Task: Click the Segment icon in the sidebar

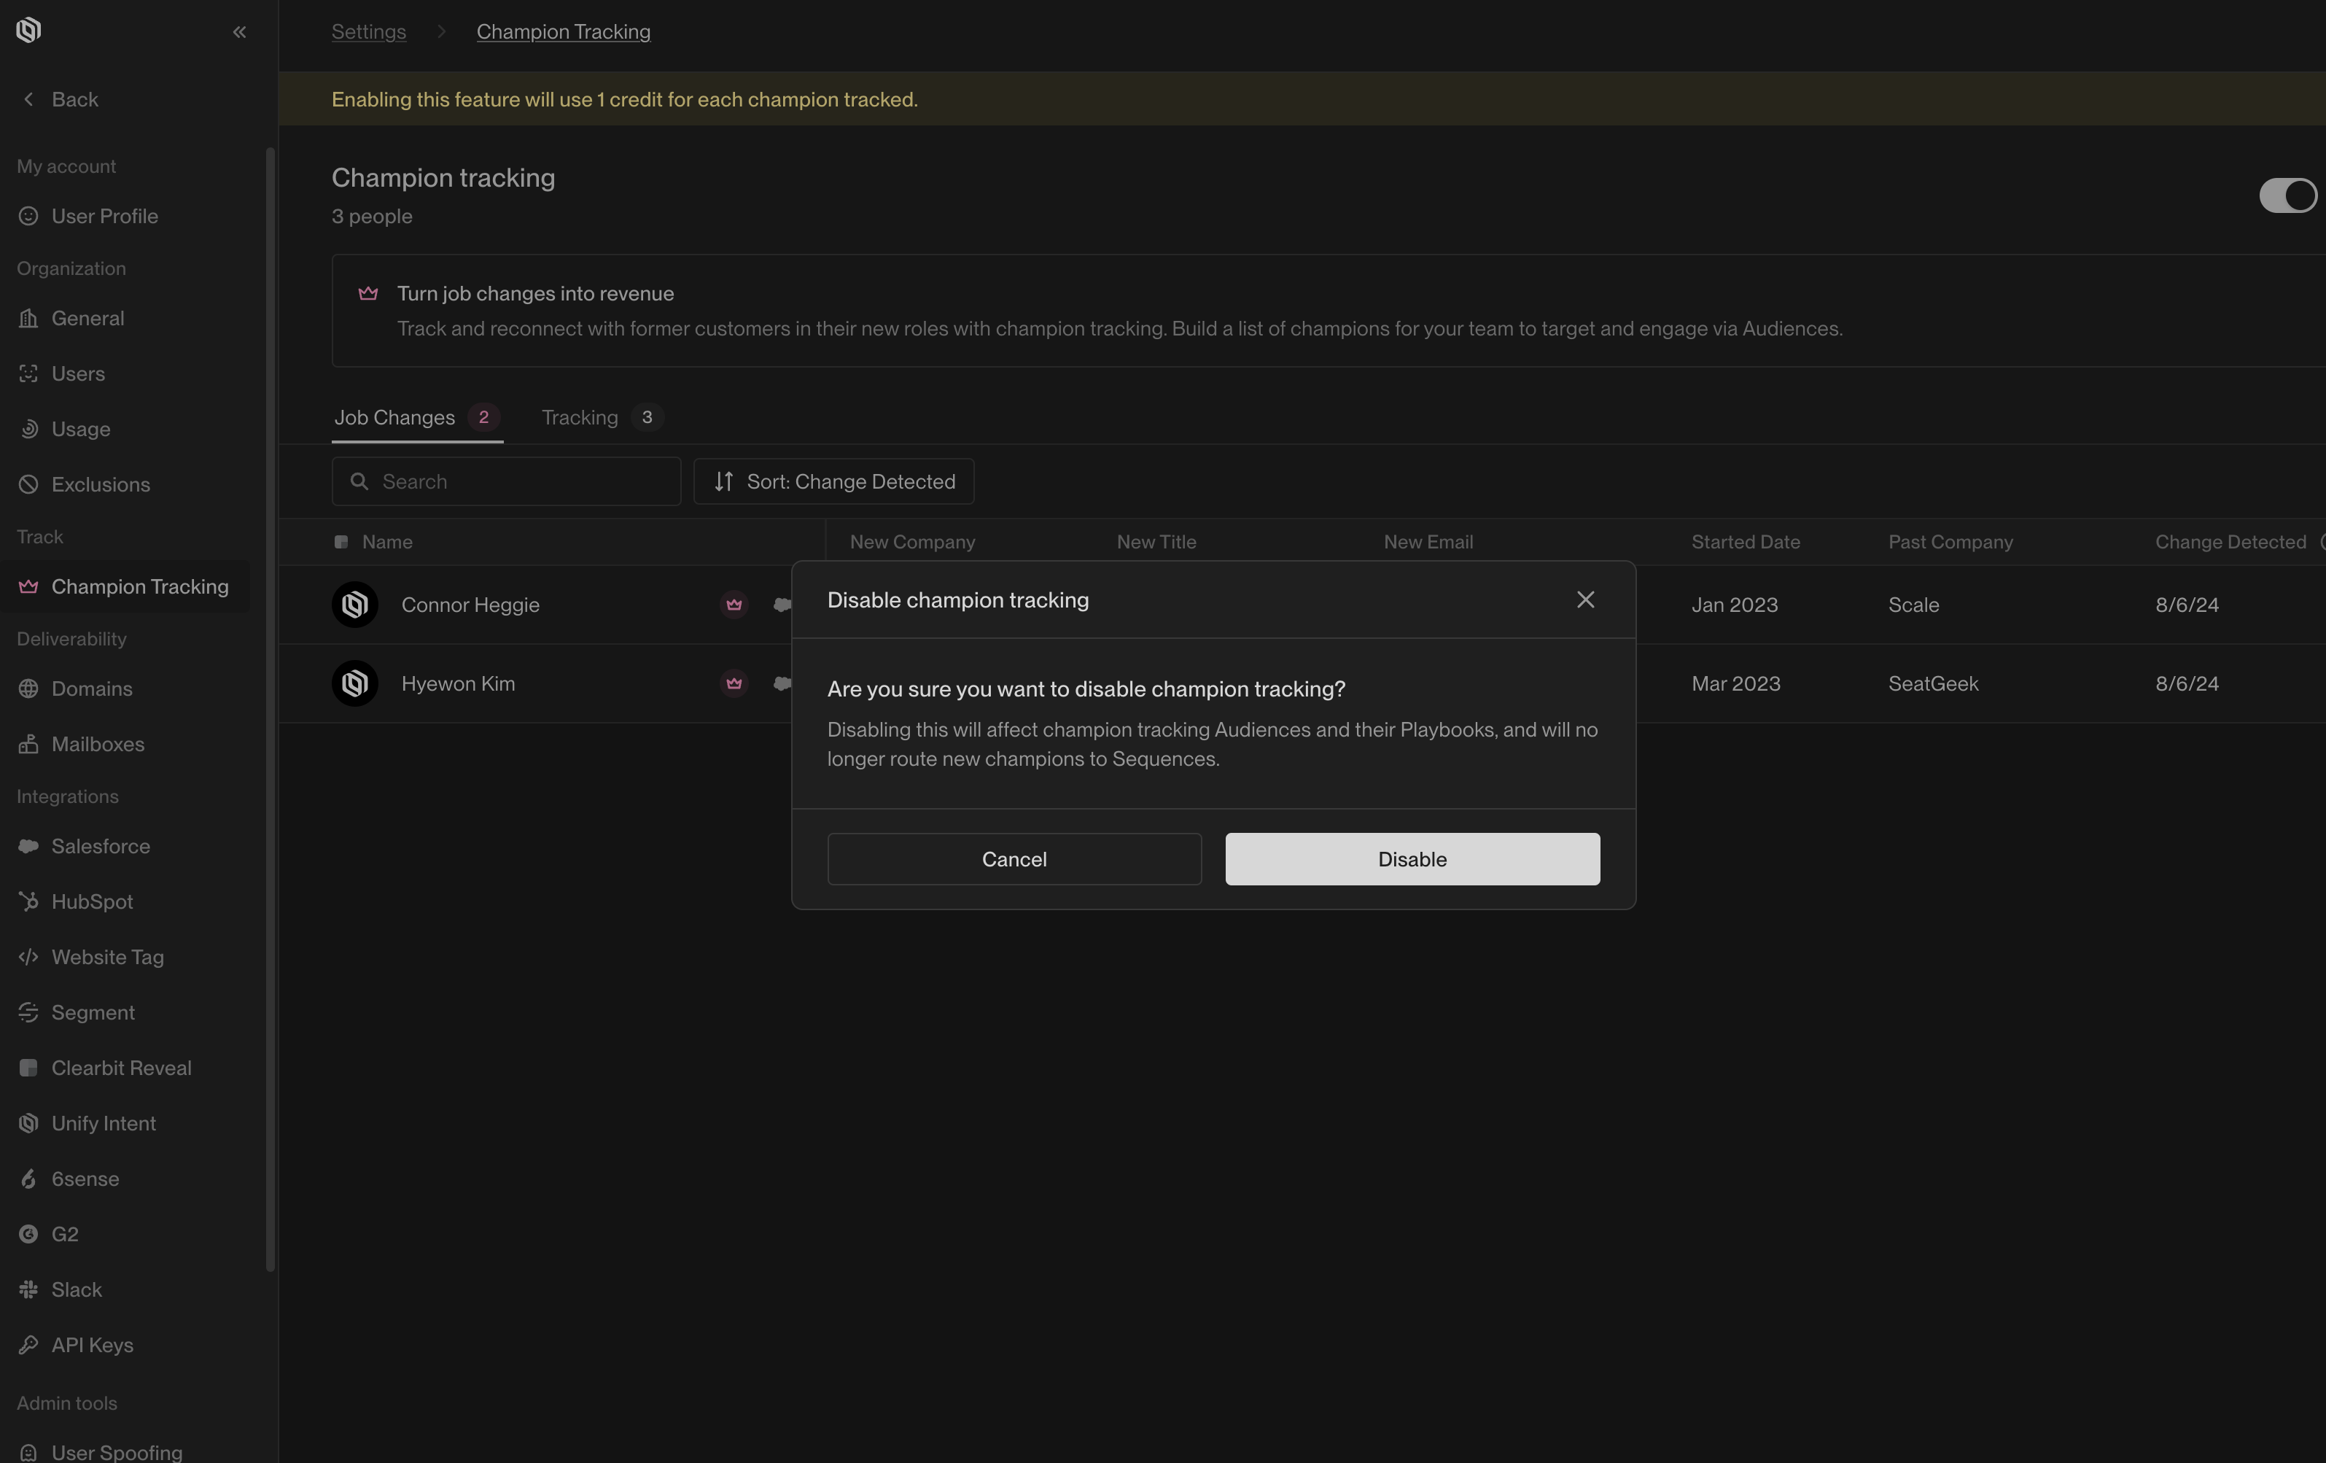Action: tap(28, 1013)
